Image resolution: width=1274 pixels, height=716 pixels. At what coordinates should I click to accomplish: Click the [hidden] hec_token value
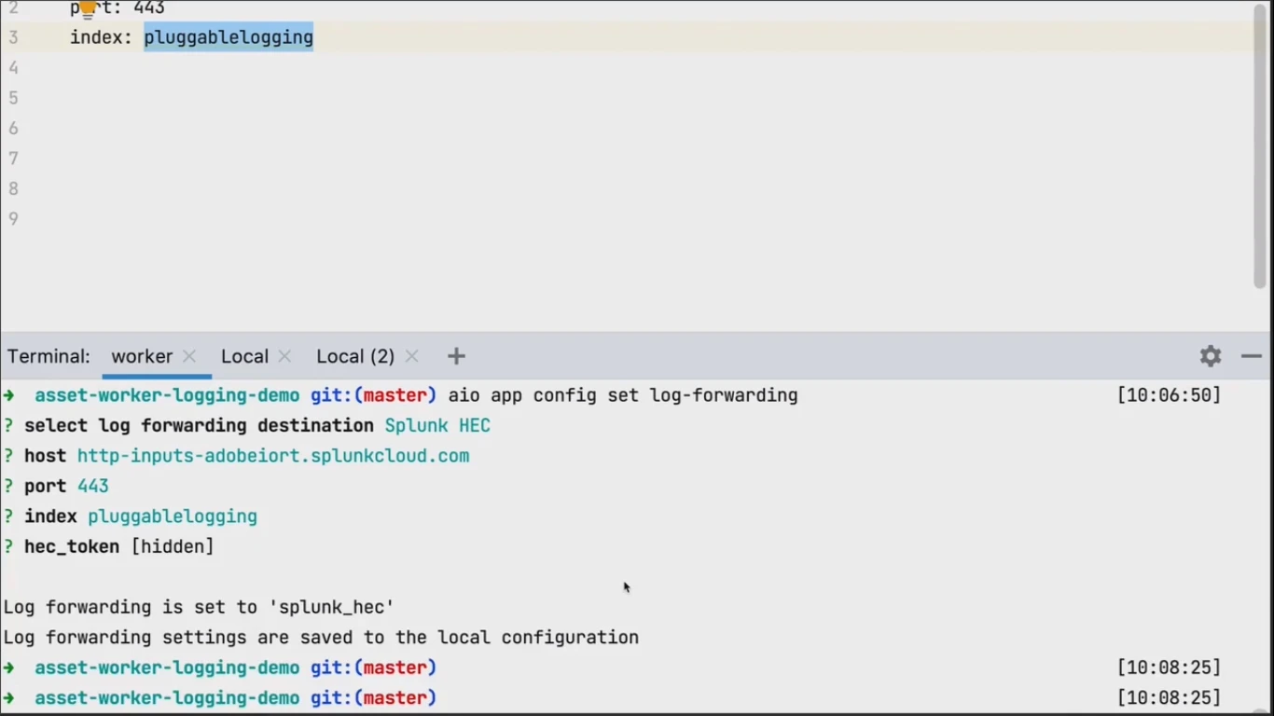coord(172,546)
